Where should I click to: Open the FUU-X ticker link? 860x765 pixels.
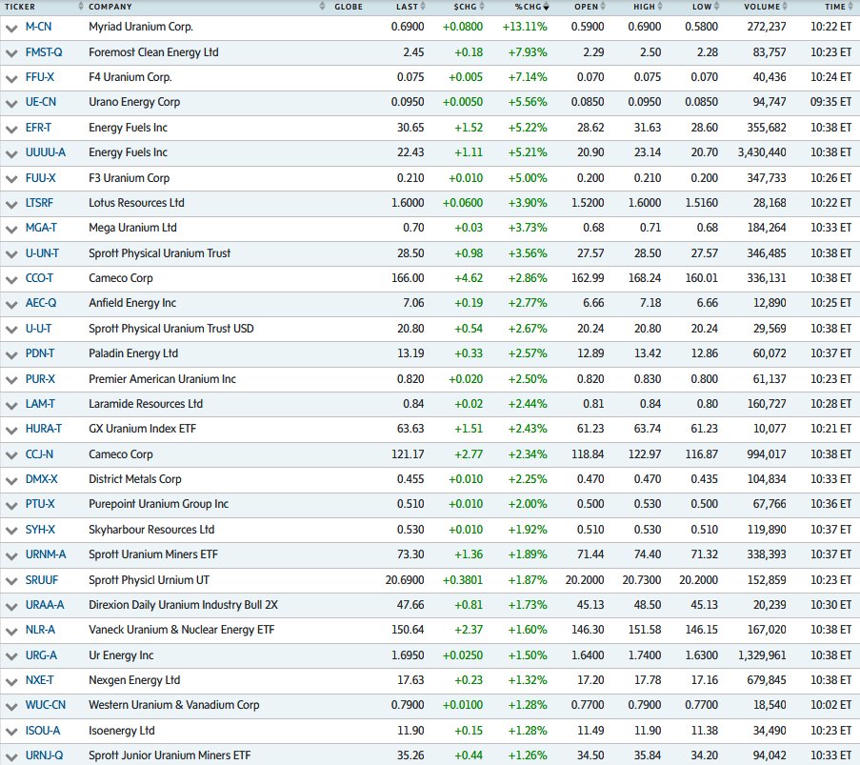point(41,178)
